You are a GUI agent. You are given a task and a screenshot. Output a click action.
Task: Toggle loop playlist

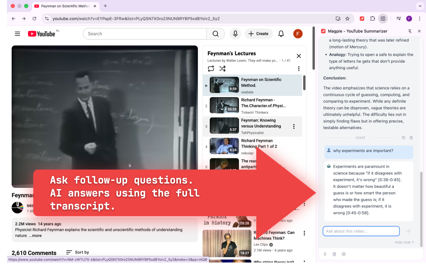pyautogui.click(x=211, y=68)
